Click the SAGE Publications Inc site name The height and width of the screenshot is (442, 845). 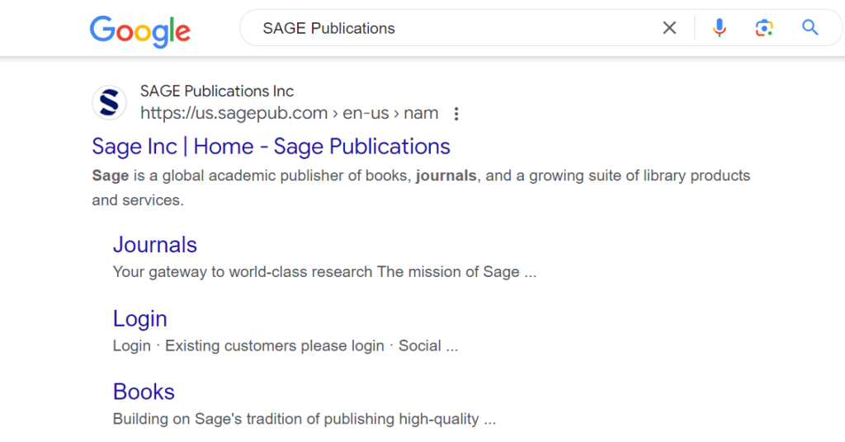tap(217, 91)
